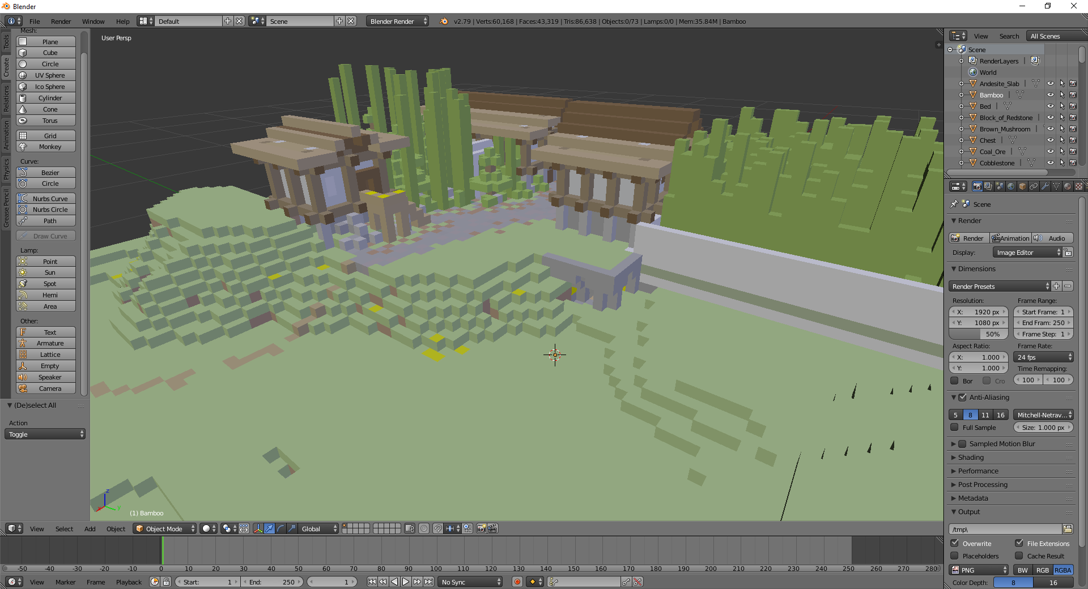Toggle the Overwrite checkbox
This screenshot has width=1088, height=589.
954,543
